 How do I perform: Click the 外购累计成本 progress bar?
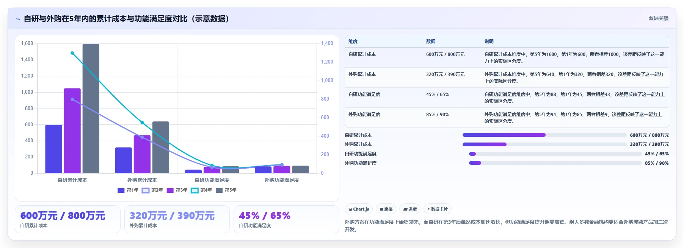(x=544, y=144)
